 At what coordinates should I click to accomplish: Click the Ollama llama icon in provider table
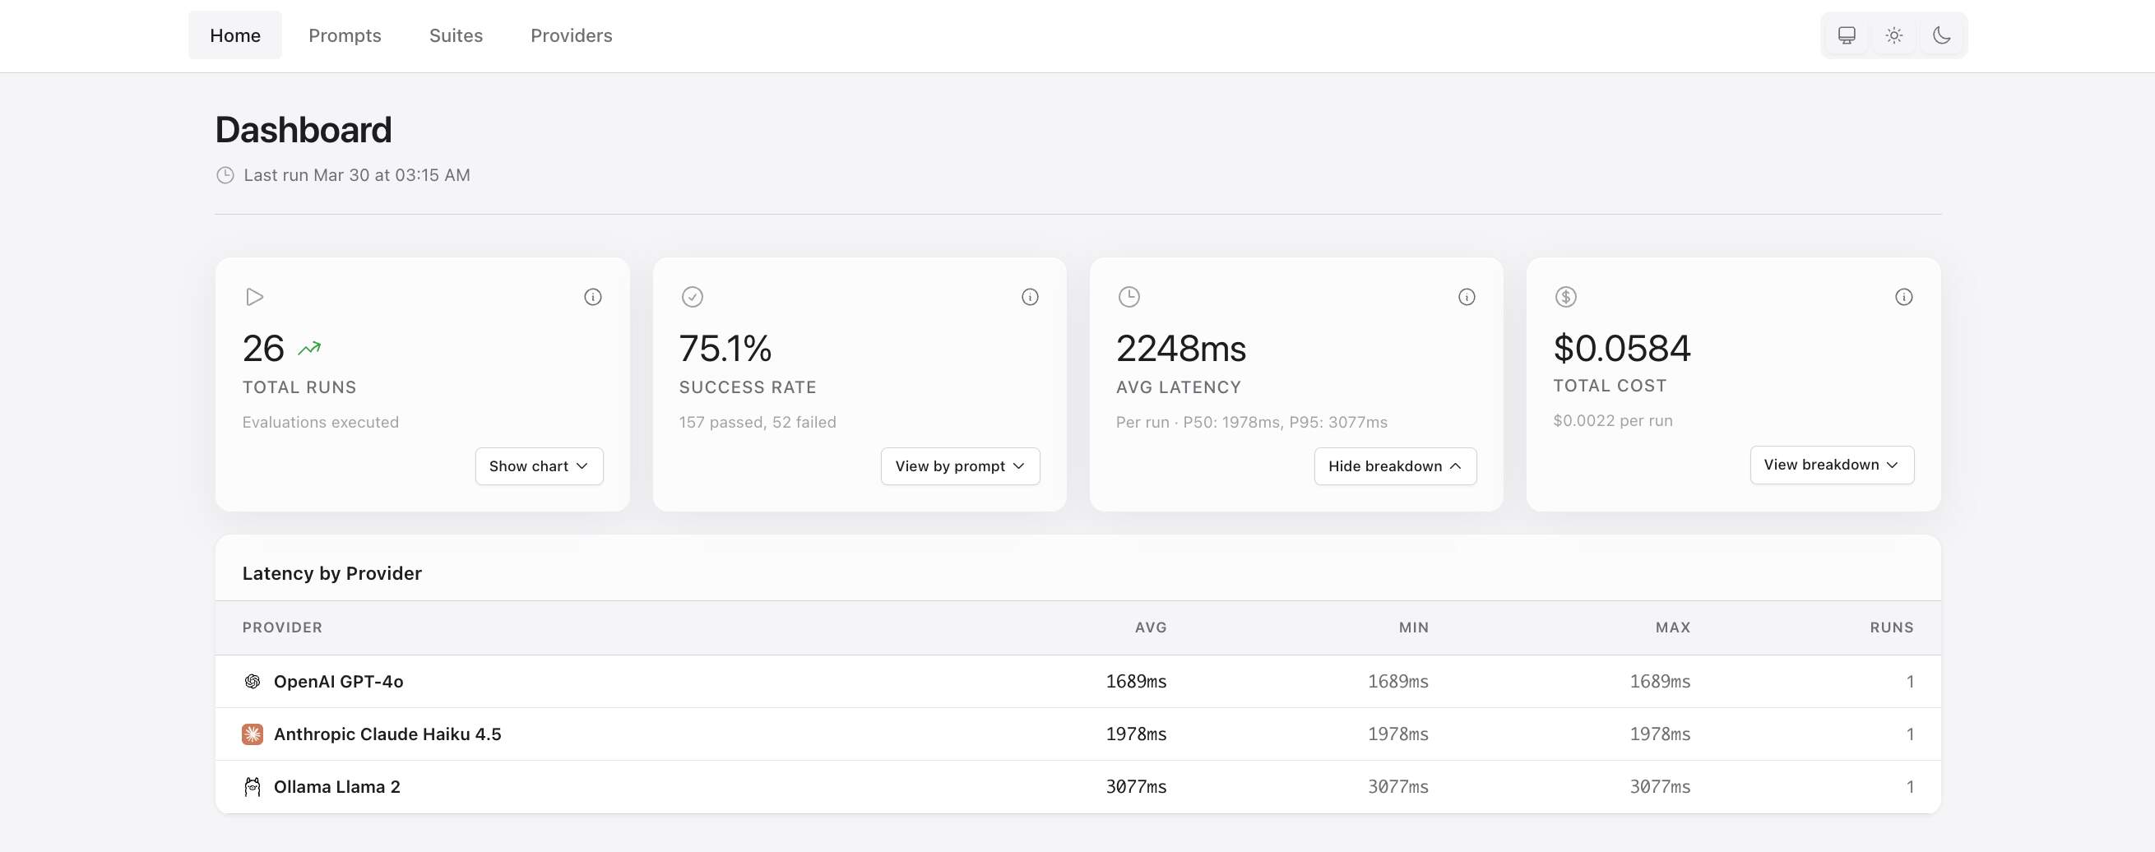pos(252,787)
